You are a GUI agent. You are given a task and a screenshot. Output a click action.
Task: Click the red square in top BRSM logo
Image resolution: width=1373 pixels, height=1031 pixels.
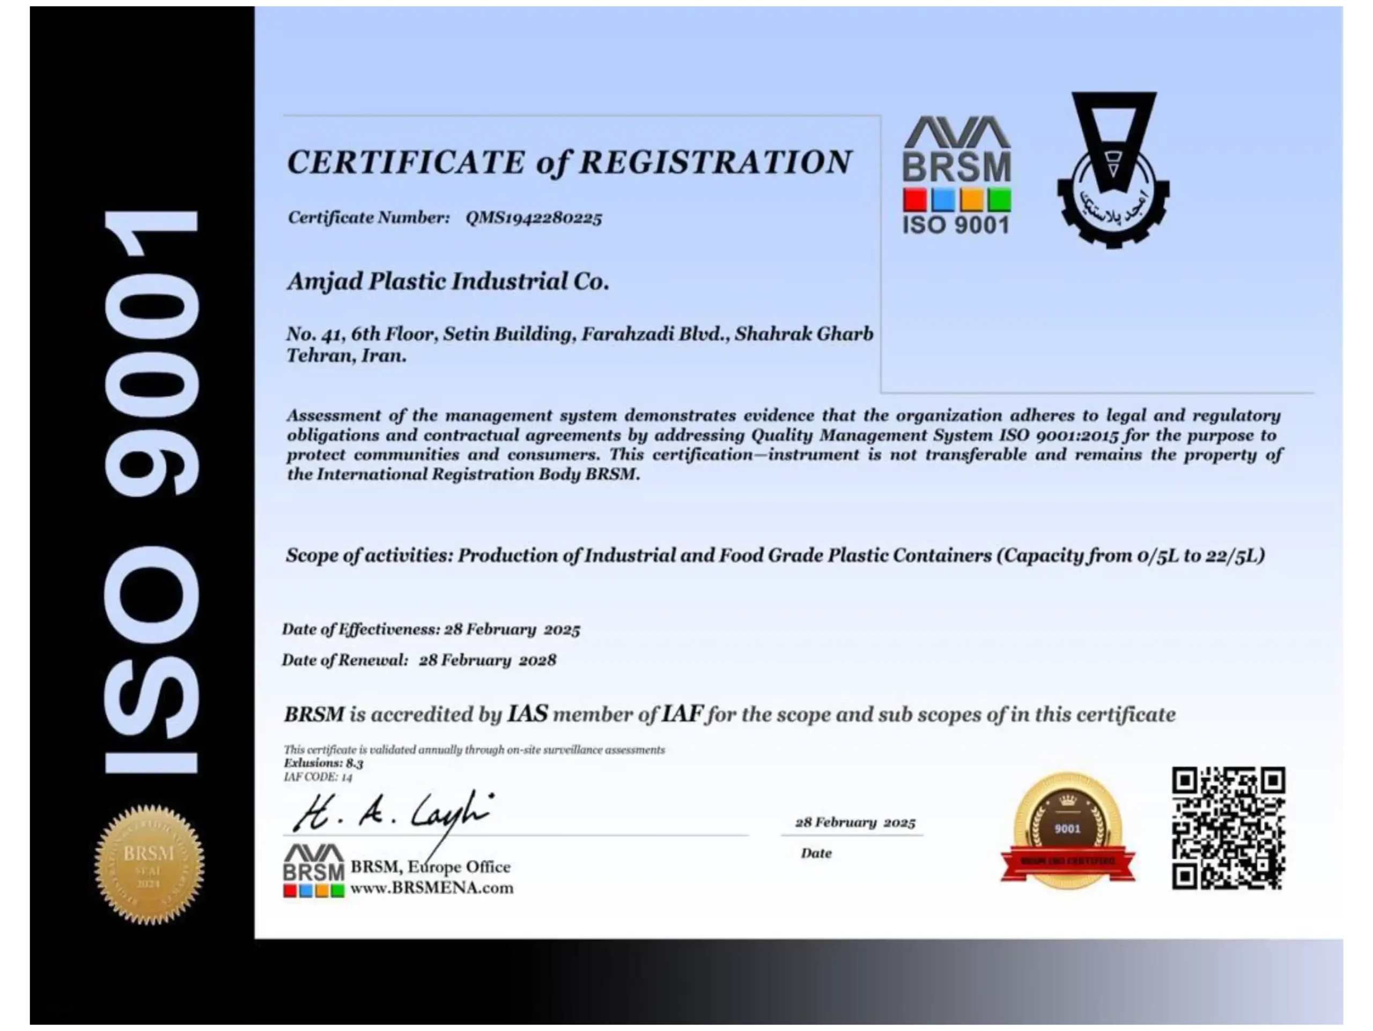[x=915, y=200]
